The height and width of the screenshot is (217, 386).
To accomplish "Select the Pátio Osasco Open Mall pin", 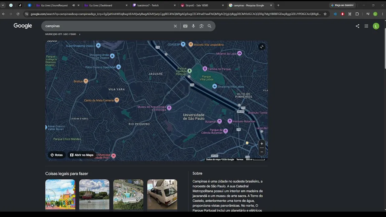I will [119, 67].
